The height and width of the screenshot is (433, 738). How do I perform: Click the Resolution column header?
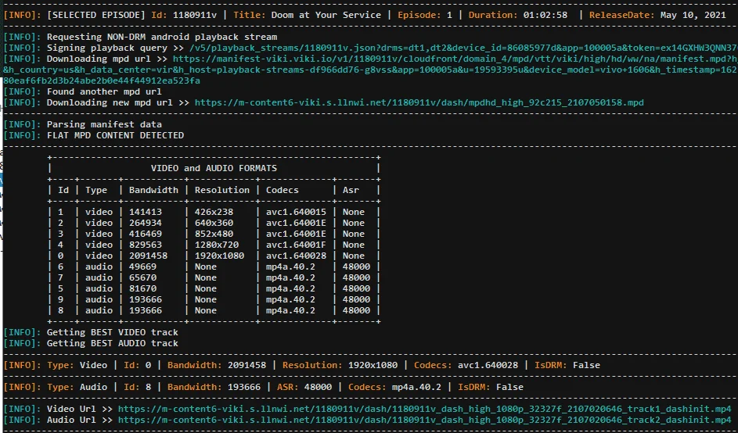pos(222,191)
